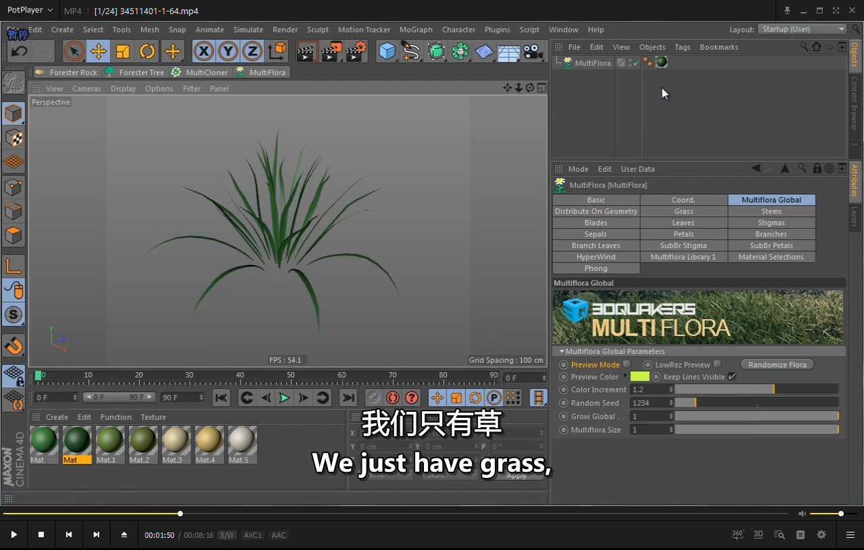
Task: Open the Plugins menu
Action: point(497,30)
